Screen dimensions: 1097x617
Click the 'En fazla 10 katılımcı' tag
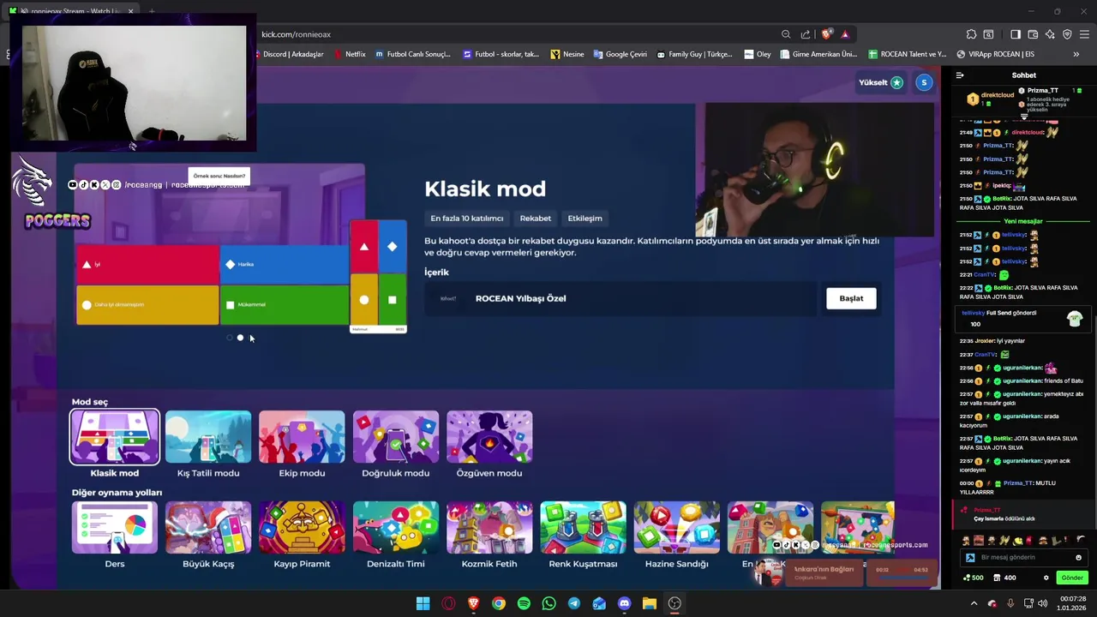467,219
